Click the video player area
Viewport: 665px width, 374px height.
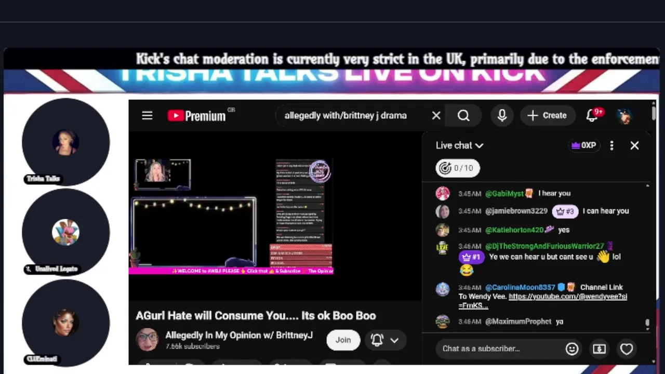(x=275, y=216)
